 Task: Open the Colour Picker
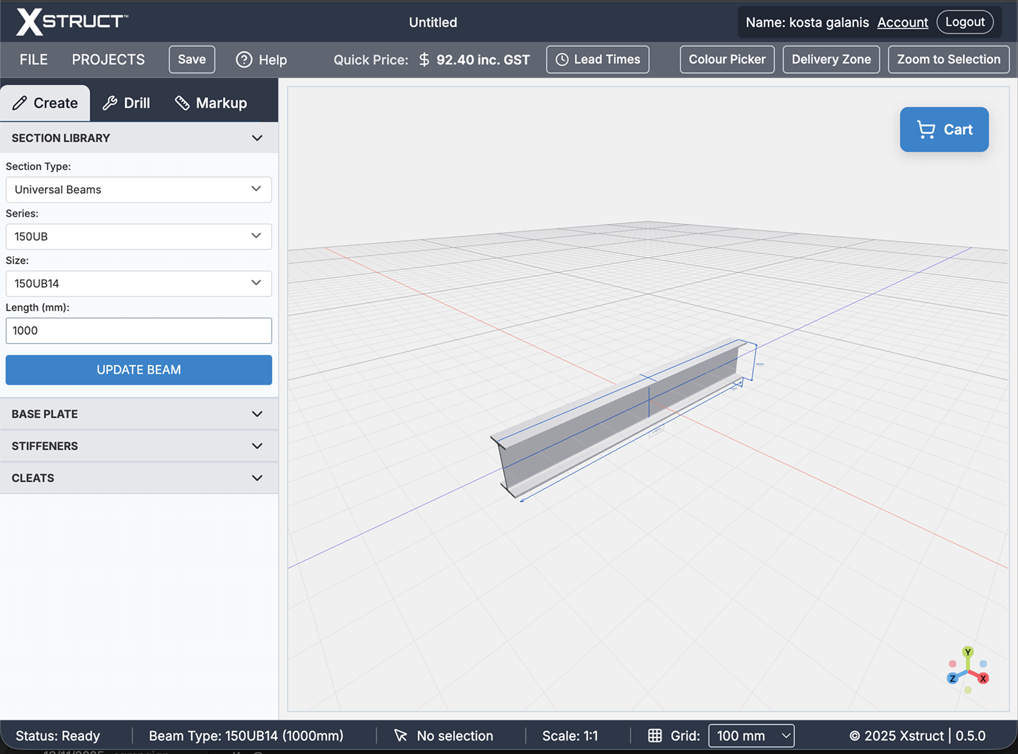(x=726, y=60)
